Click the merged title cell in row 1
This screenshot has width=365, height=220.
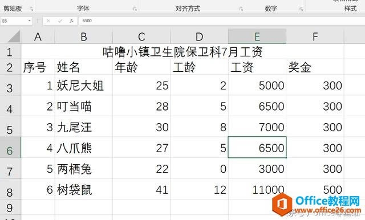coord(182,52)
